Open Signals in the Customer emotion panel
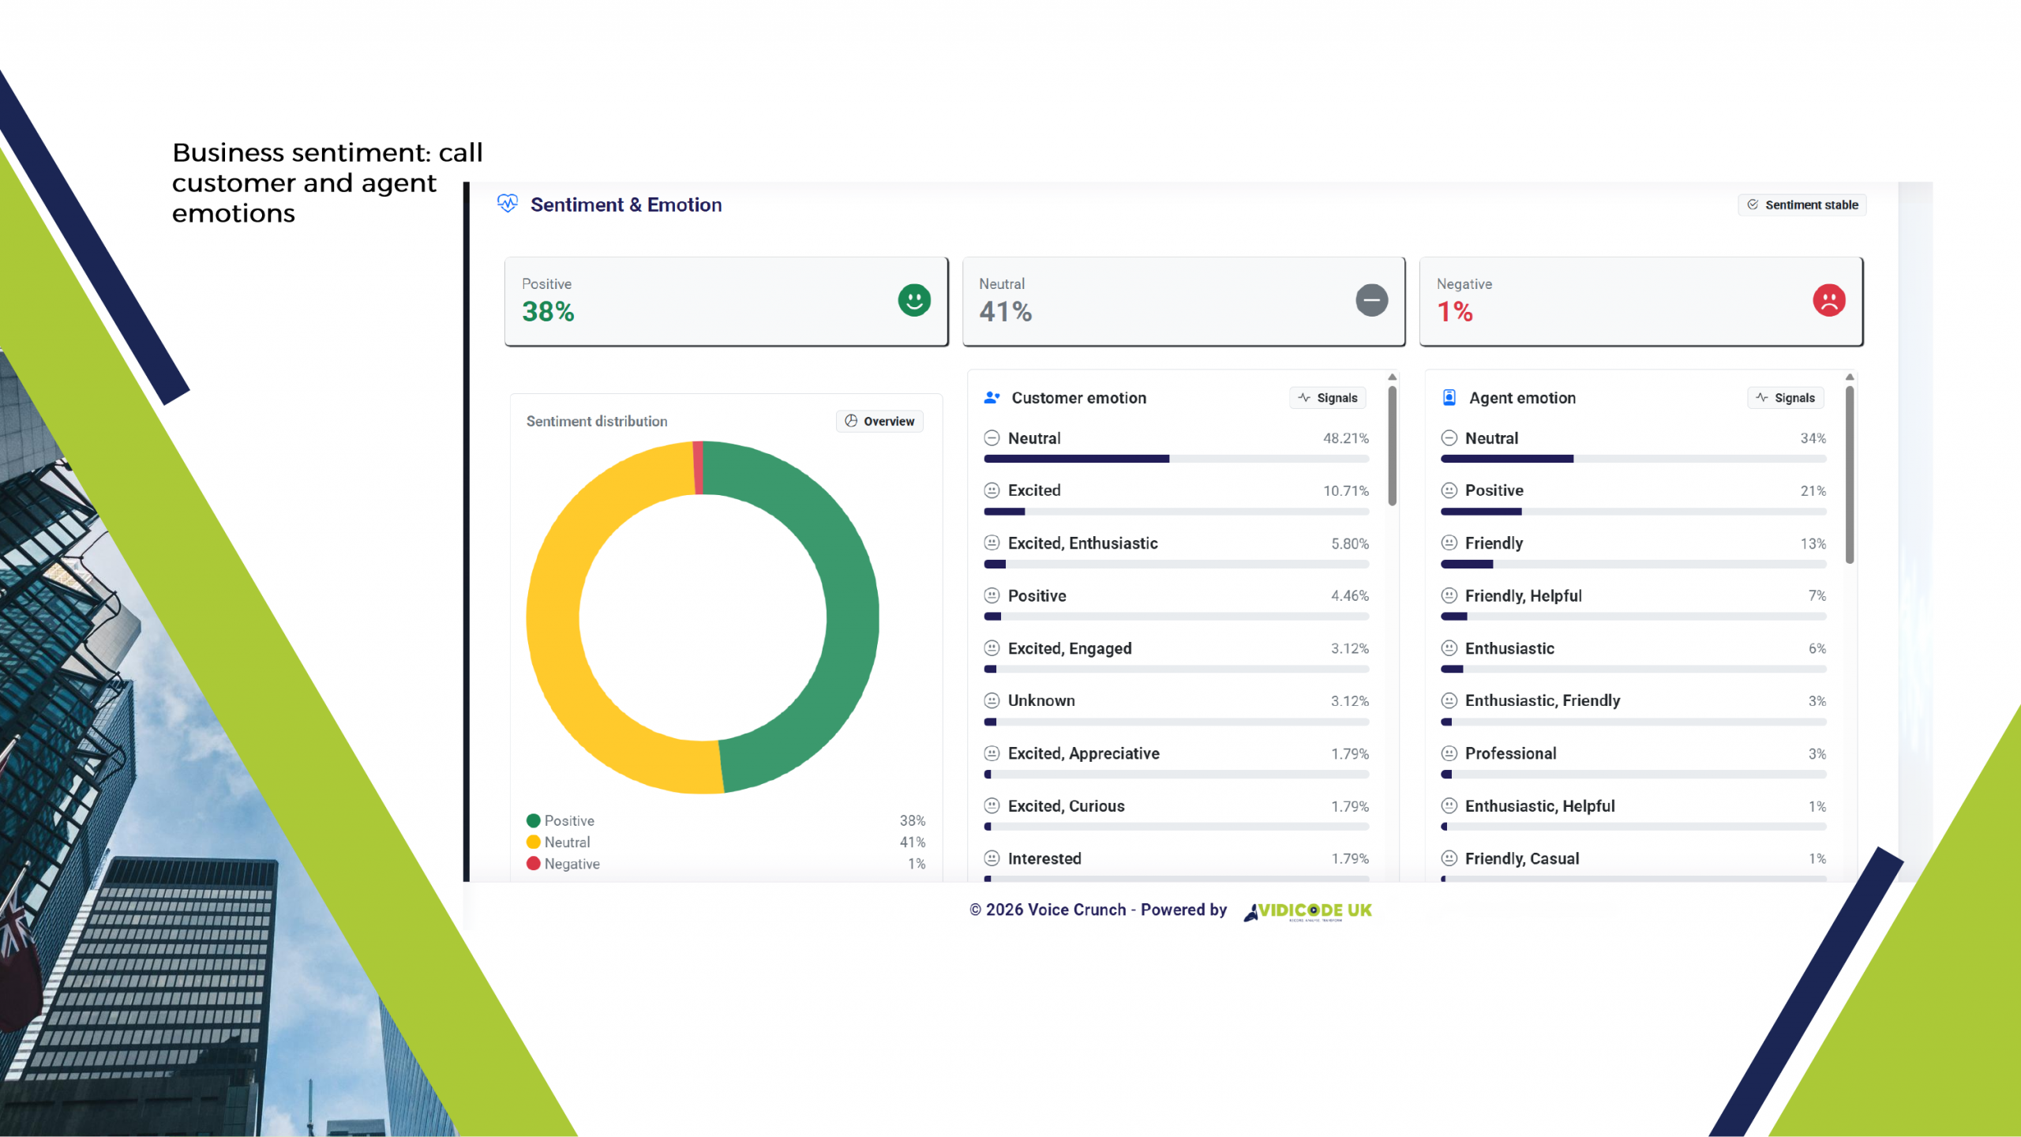Image resolution: width=2021 pixels, height=1137 pixels. click(1328, 398)
